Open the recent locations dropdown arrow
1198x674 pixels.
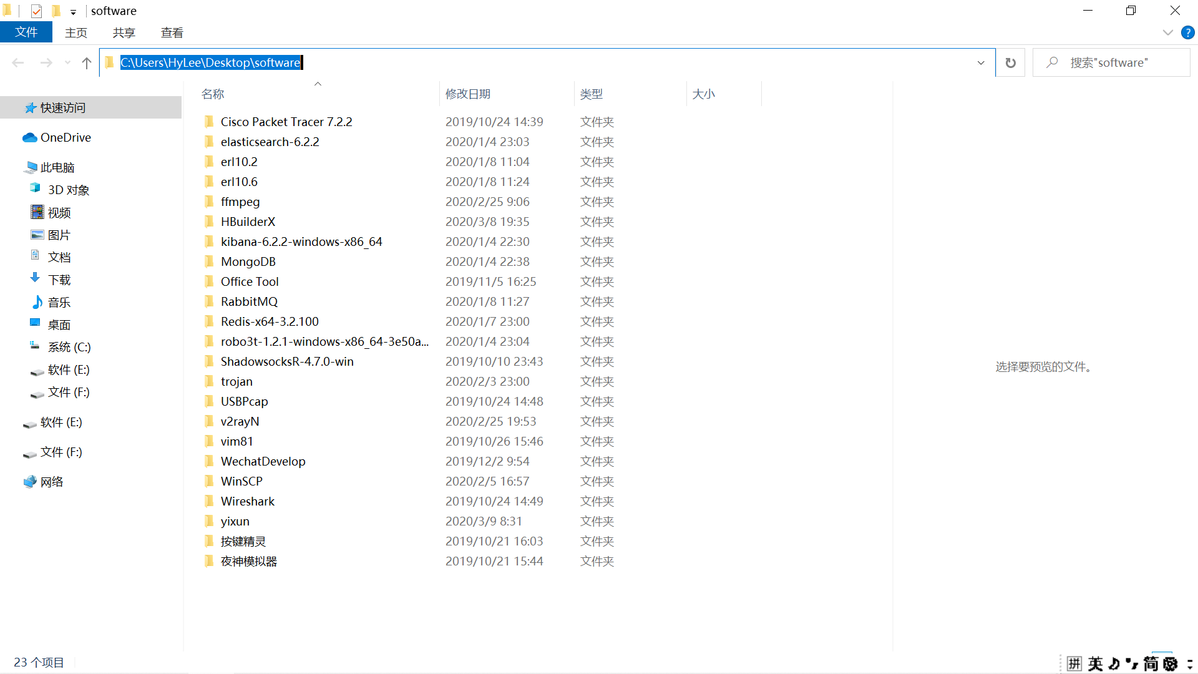67,62
